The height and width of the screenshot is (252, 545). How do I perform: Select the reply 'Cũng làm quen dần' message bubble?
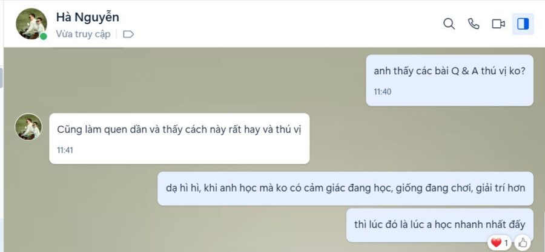point(179,138)
